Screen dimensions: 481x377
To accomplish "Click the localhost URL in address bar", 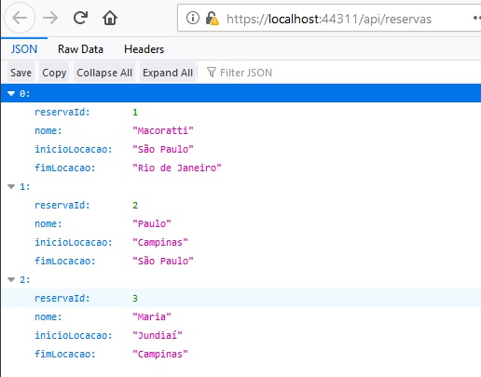I will click(329, 19).
